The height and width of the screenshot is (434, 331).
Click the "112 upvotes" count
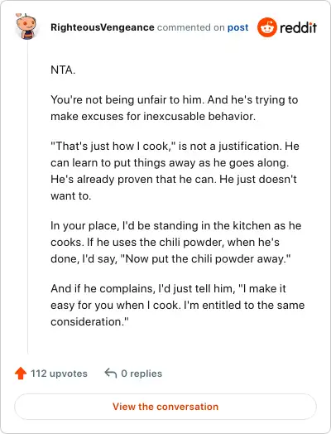click(x=59, y=374)
